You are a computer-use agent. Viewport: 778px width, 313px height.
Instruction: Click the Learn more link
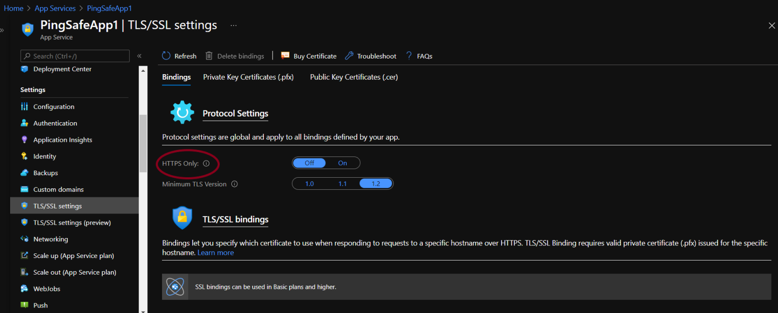point(216,253)
